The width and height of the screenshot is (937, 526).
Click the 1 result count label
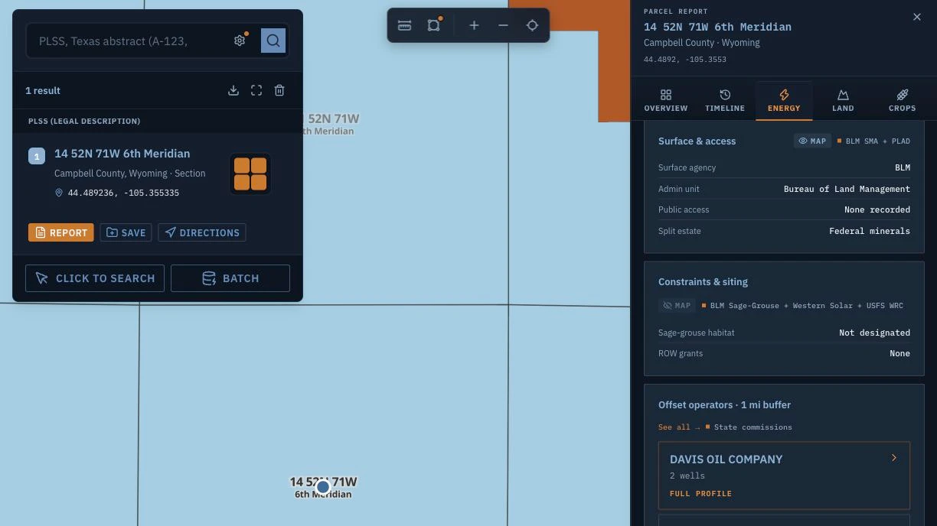(x=43, y=90)
